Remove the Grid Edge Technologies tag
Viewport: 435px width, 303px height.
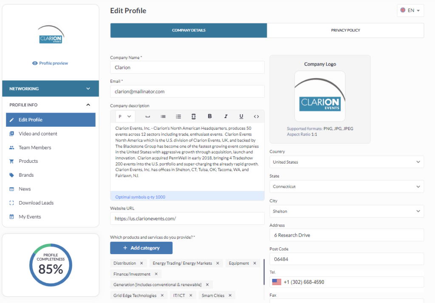[x=162, y=295]
